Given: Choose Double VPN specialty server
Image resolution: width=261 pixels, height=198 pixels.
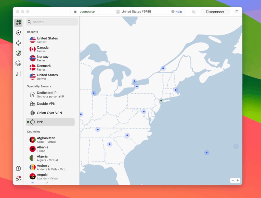Looking at the screenshot, I should point(46,104).
